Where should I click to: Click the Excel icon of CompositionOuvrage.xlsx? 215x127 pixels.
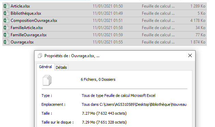click(x=6, y=21)
